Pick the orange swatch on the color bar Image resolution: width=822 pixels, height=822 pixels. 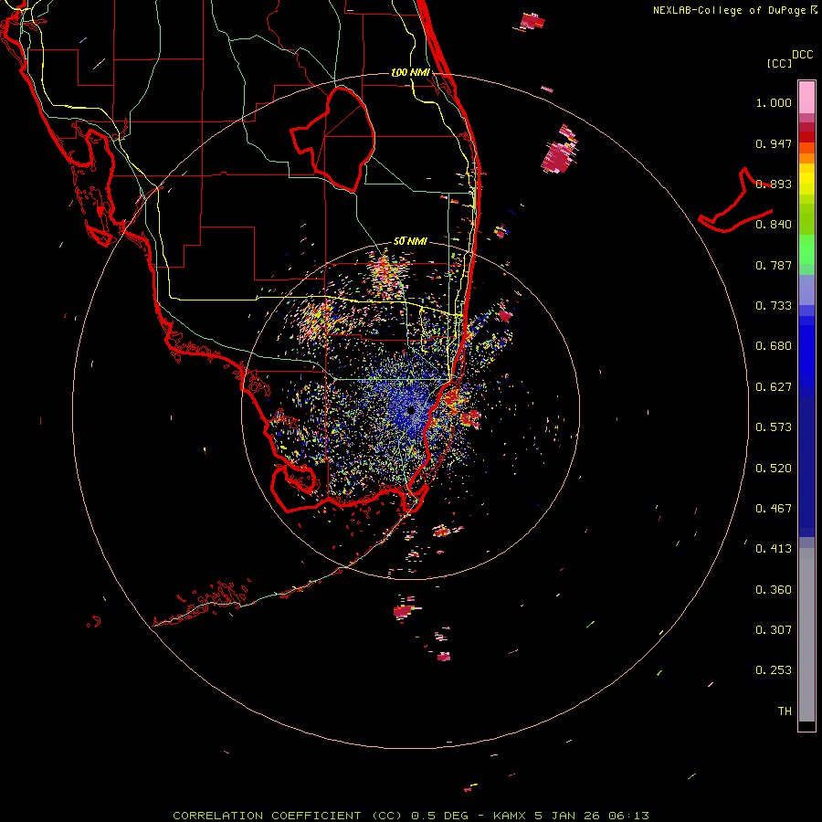point(806,158)
